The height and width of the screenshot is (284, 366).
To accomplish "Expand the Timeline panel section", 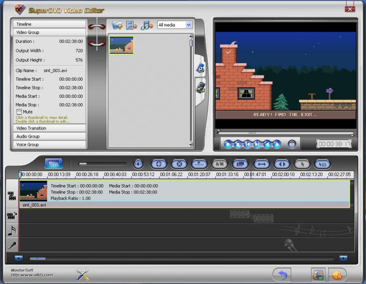I will [49, 24].
